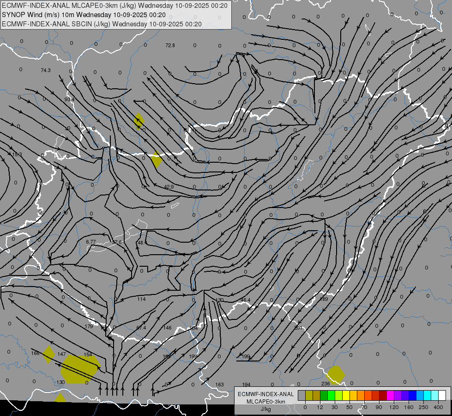
Task: Click the legend label MLCAPE0-3km
Action: tap(265, 402)
